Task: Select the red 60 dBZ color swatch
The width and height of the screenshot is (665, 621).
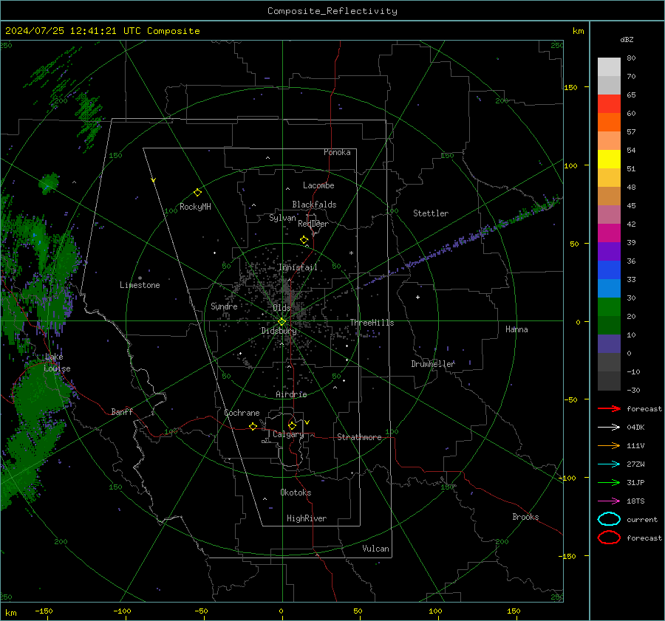Action: (x=609, y=104)
